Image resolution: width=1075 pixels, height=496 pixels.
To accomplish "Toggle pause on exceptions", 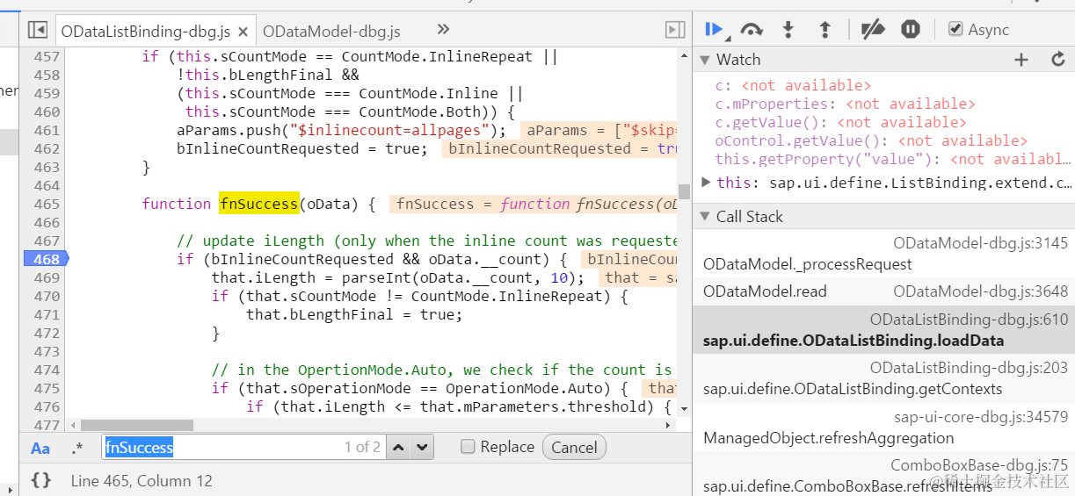I will [x=911, y=30].
